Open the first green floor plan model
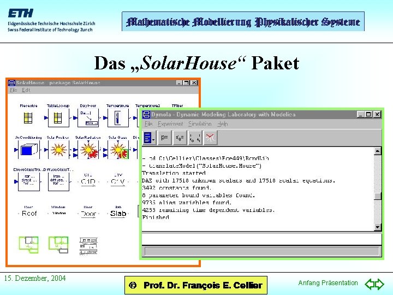Image resolution: width=393 pixels, height=295 pixels. click(x=29, y=245)
